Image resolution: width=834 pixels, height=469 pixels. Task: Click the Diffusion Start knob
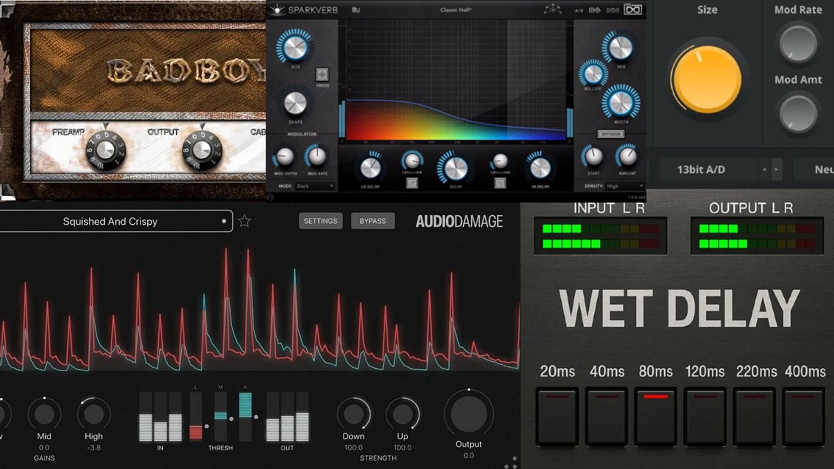593,156
